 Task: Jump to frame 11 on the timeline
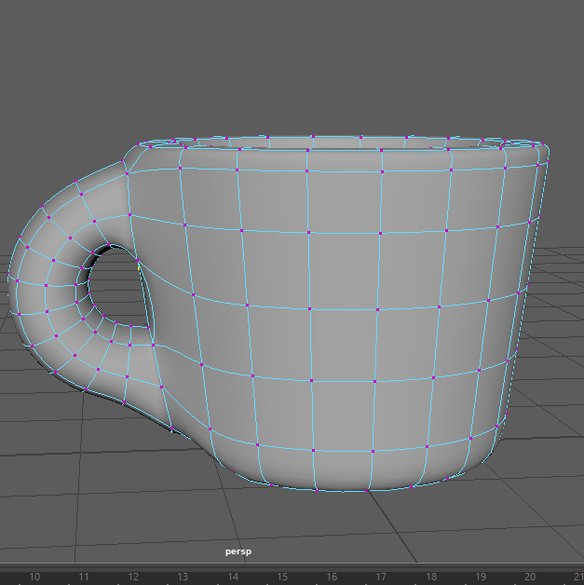click(x=84, y=577)
